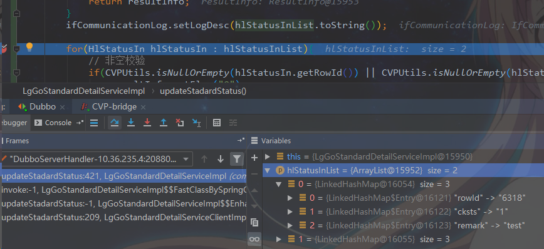
Task: Open the Console tab
Action: 54,123
